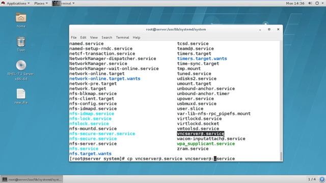Click nfs-client.target text

(x=92, y=99)
